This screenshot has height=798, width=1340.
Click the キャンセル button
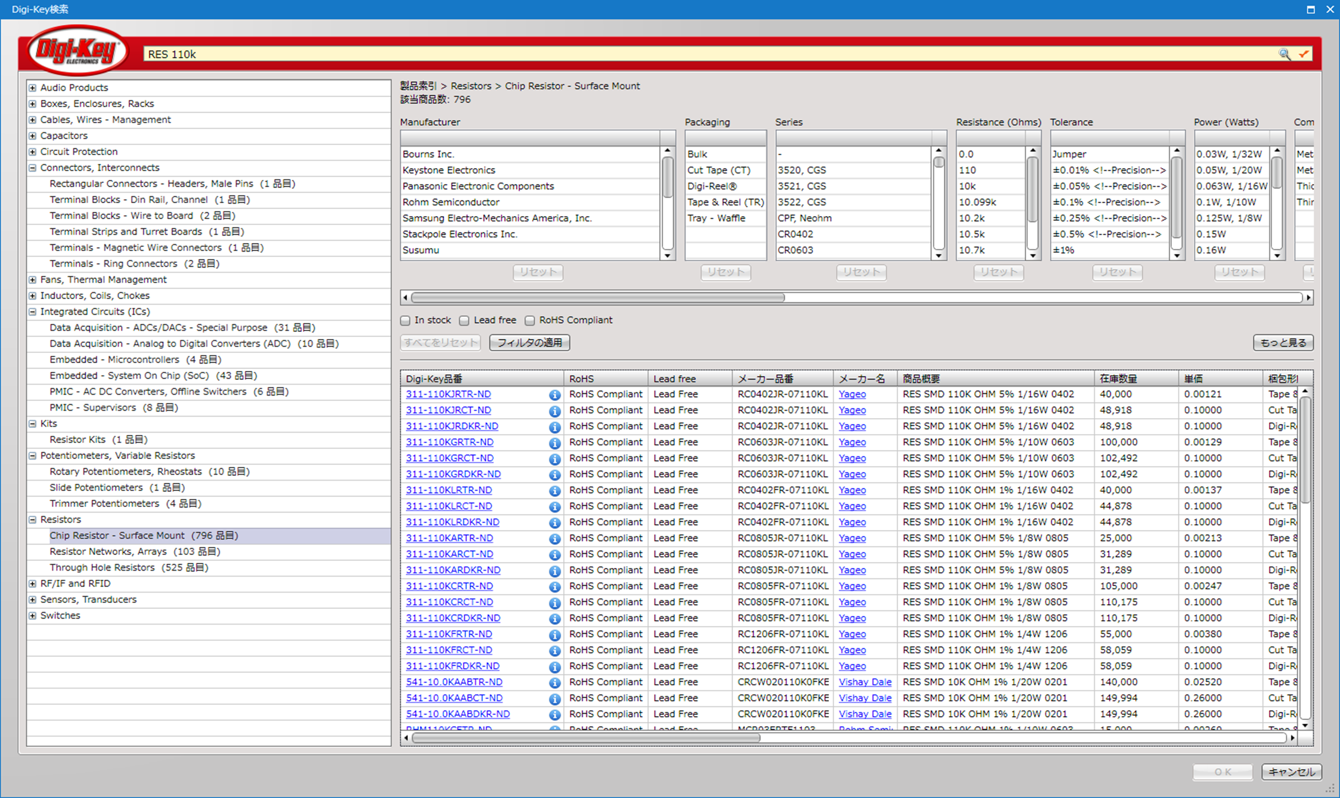pos(1291,772)
